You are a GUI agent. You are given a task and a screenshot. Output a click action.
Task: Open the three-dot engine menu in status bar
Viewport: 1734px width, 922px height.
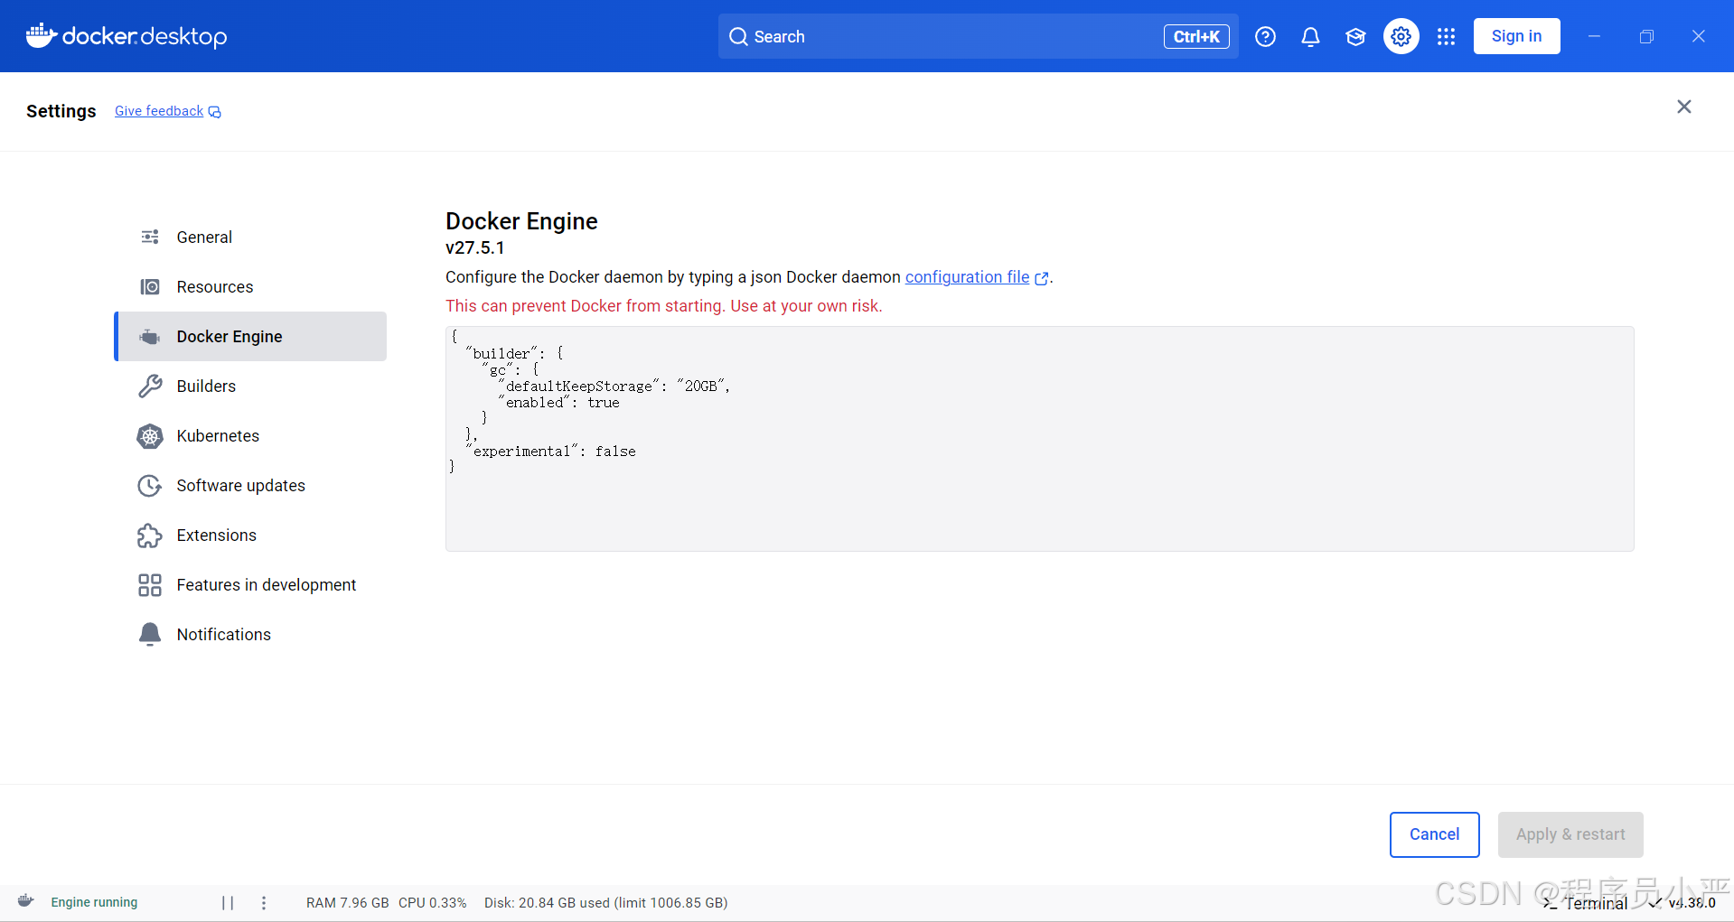click(x=264, y=902)
